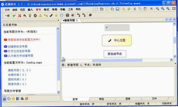178x107 pixels.
Task: Paste using the clipboard icon
Action: point(145,9)
